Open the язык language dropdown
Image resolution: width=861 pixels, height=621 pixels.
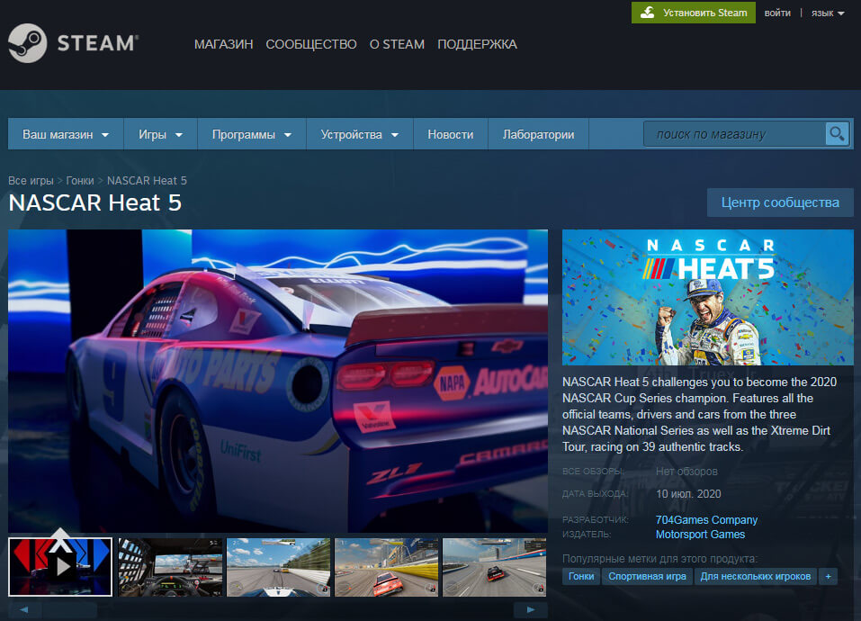[x=828, y=13]
